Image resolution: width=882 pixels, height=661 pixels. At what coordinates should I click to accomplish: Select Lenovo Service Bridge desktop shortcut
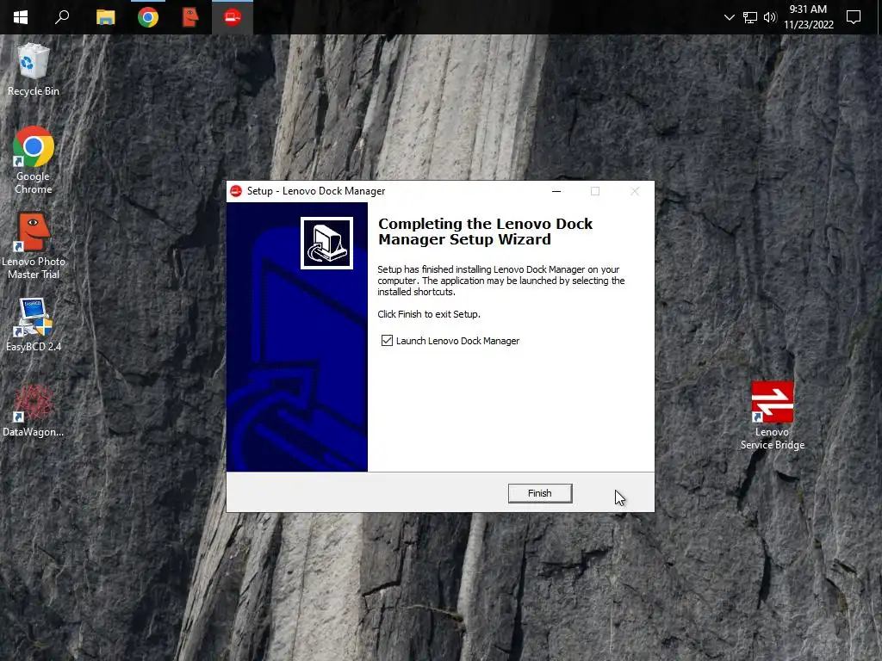click(x=773, y=416)
